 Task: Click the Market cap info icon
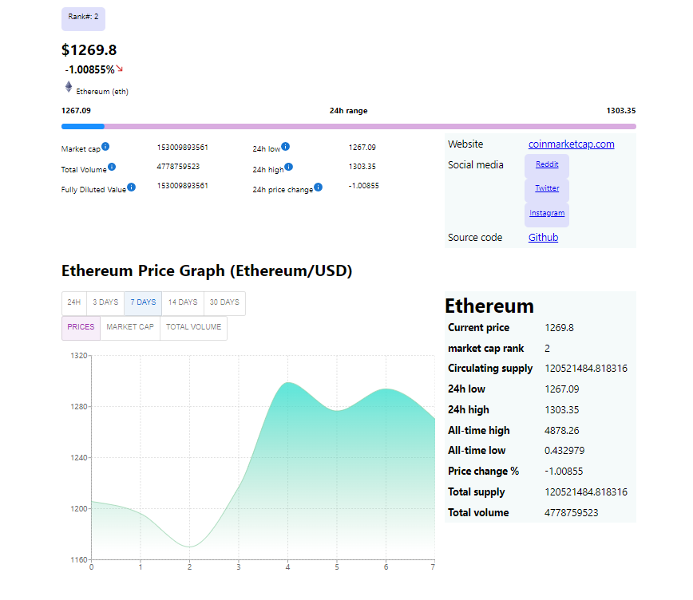click(x=105, y=146)
